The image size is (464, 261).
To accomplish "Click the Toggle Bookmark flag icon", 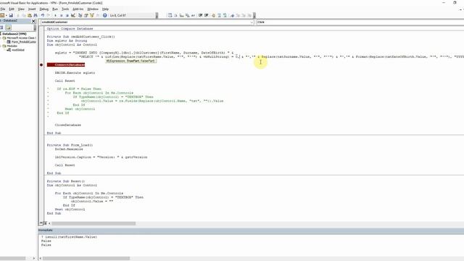I will pyautogui.click(x=232, y=15).
